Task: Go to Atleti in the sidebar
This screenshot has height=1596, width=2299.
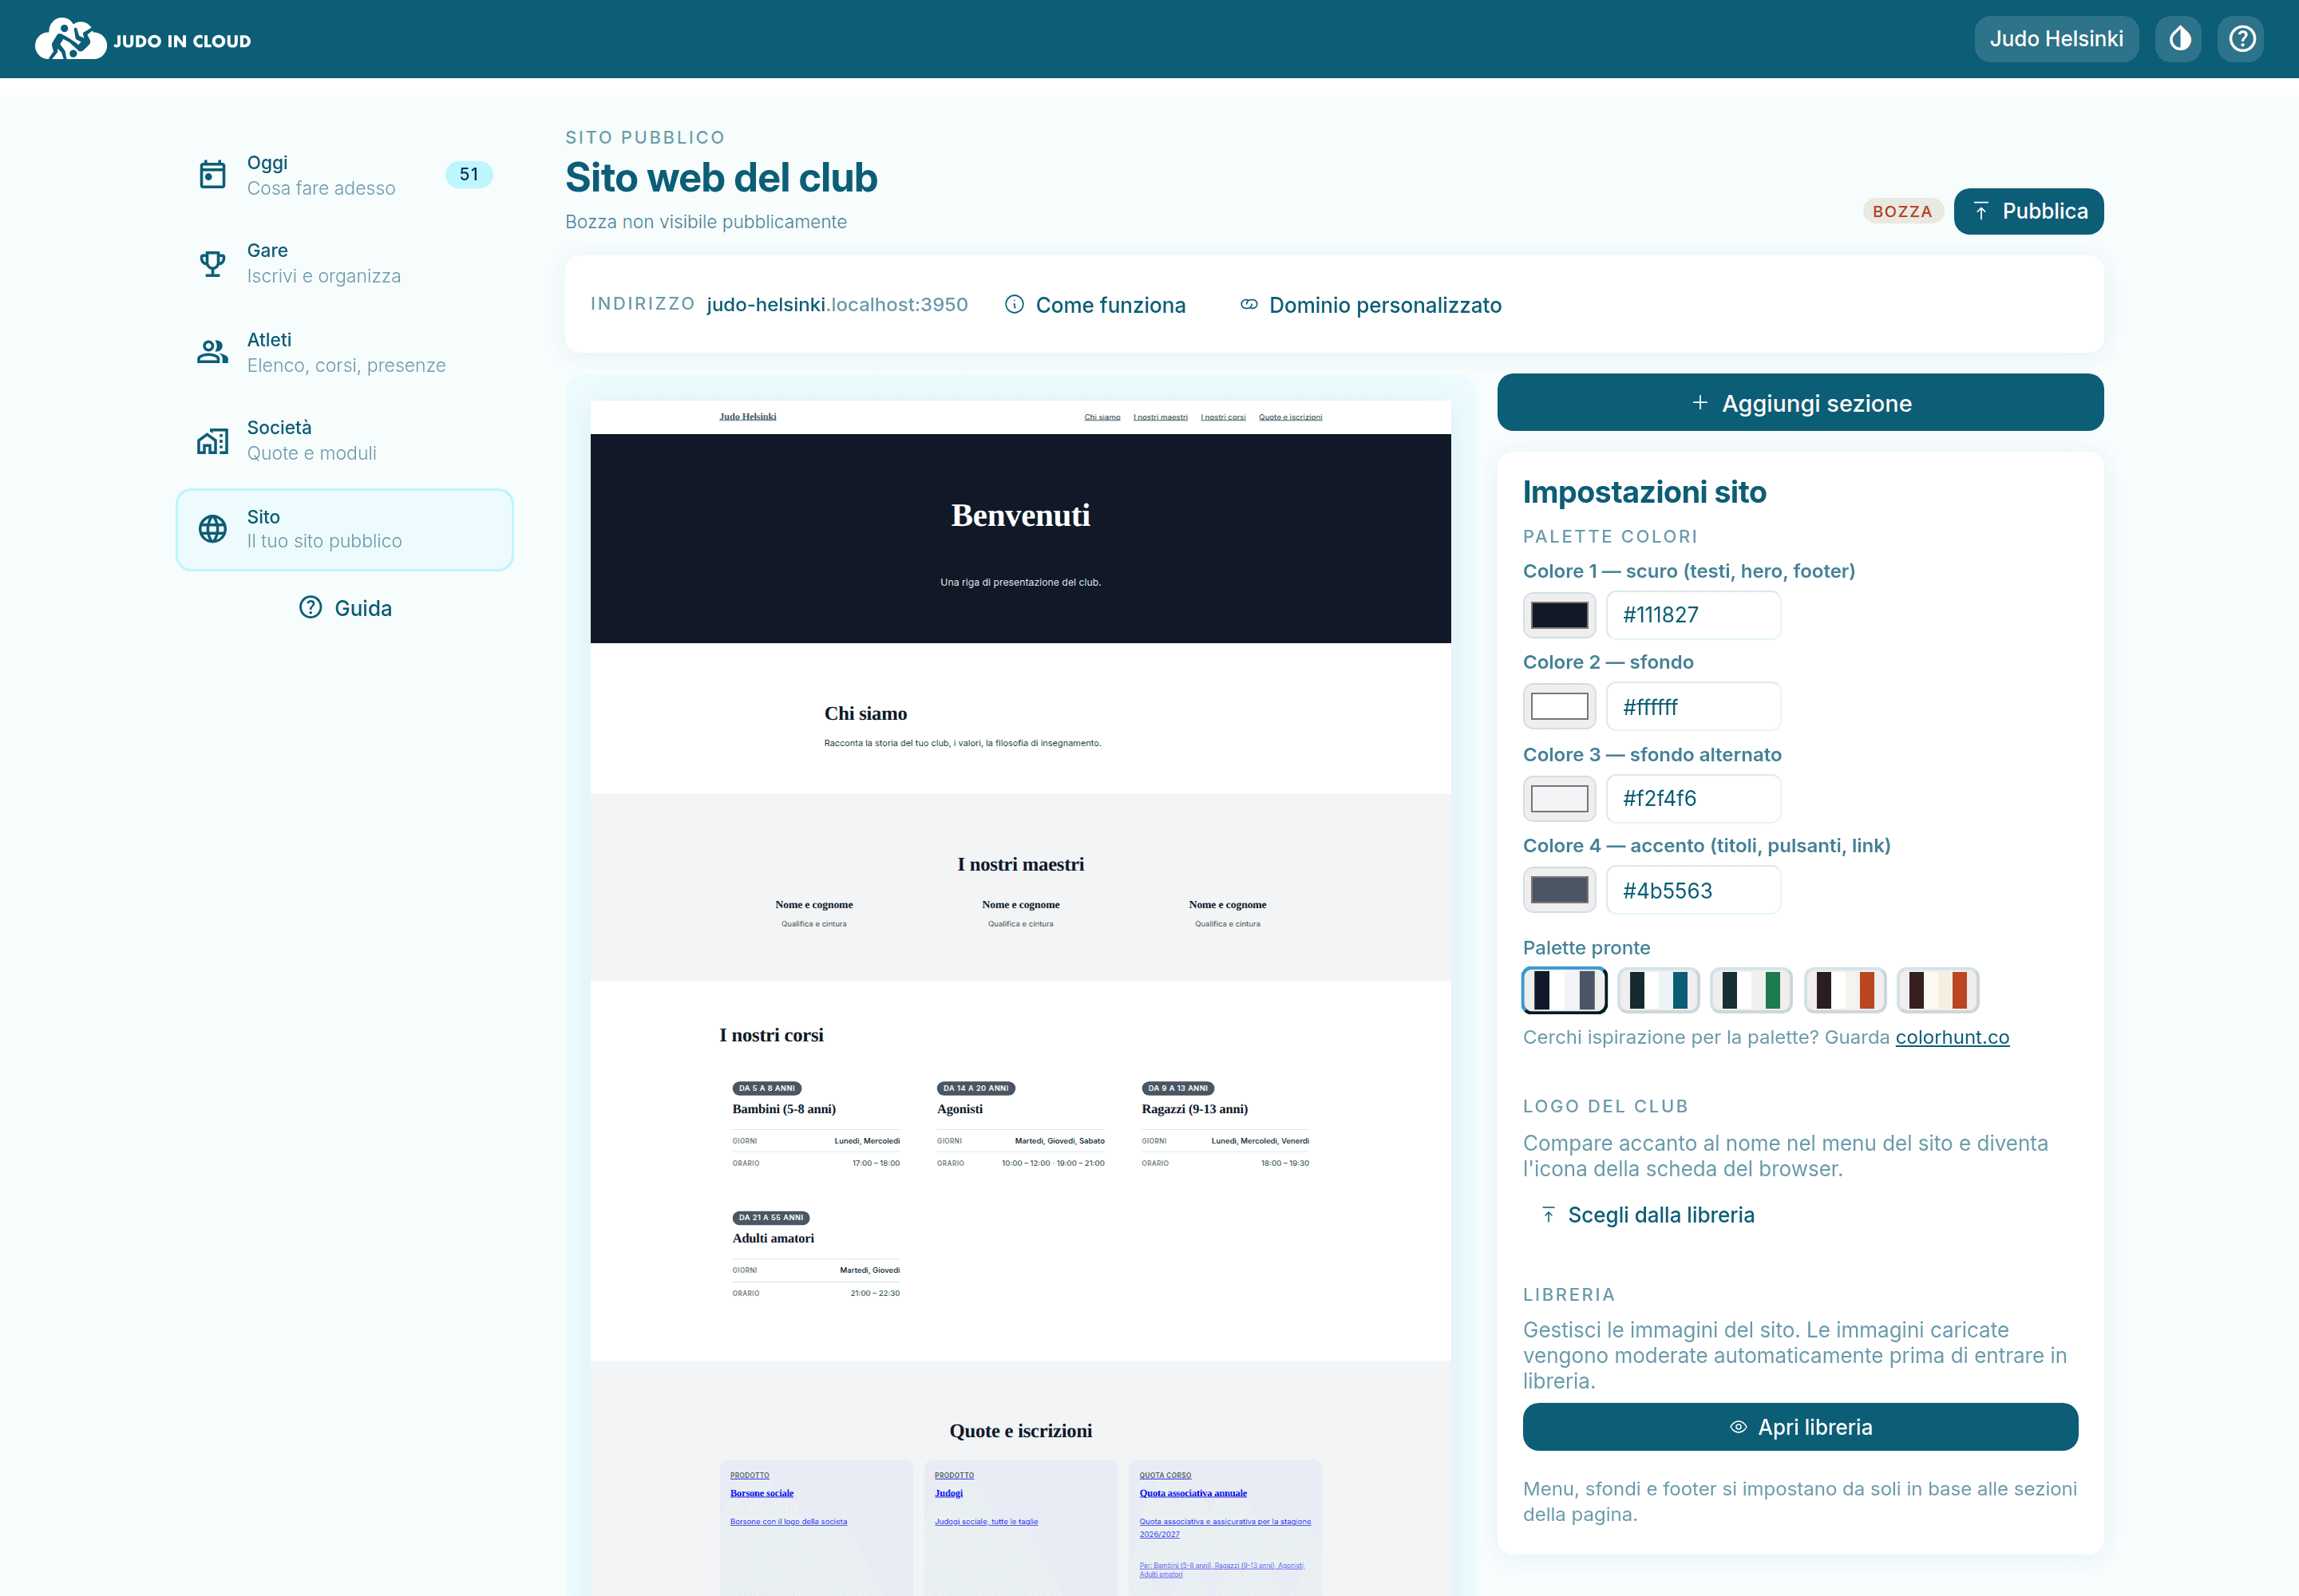Action: tap(345, 352)
